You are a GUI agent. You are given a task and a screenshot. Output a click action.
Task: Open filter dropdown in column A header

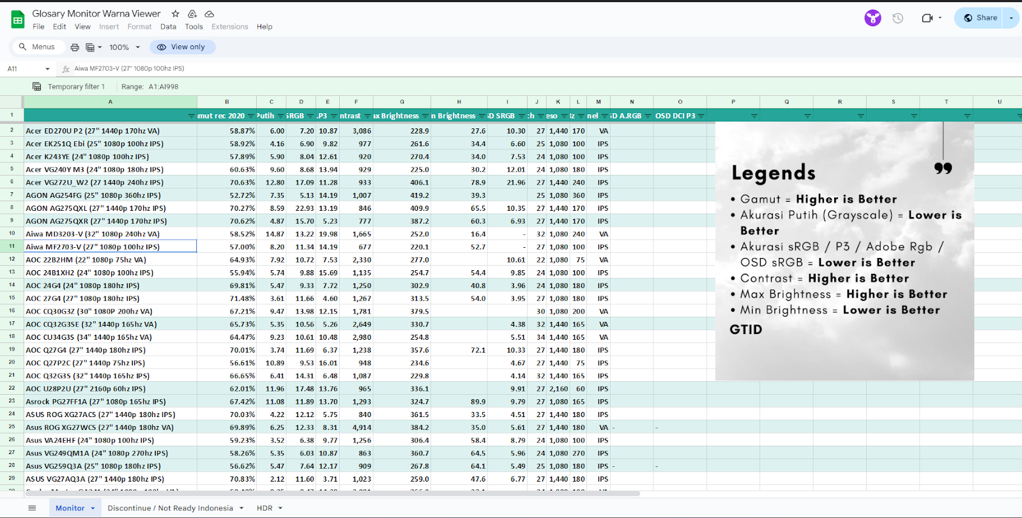191,116
